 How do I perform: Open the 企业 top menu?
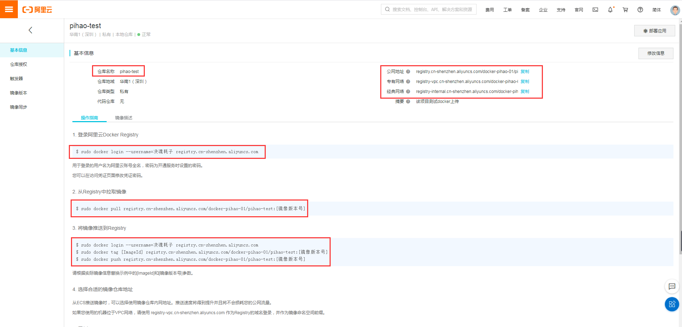(543, 10)
